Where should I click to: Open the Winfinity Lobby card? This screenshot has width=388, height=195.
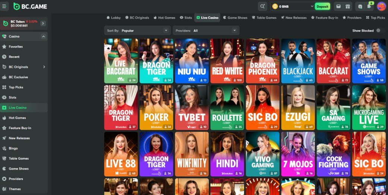(x=192, y=154)
